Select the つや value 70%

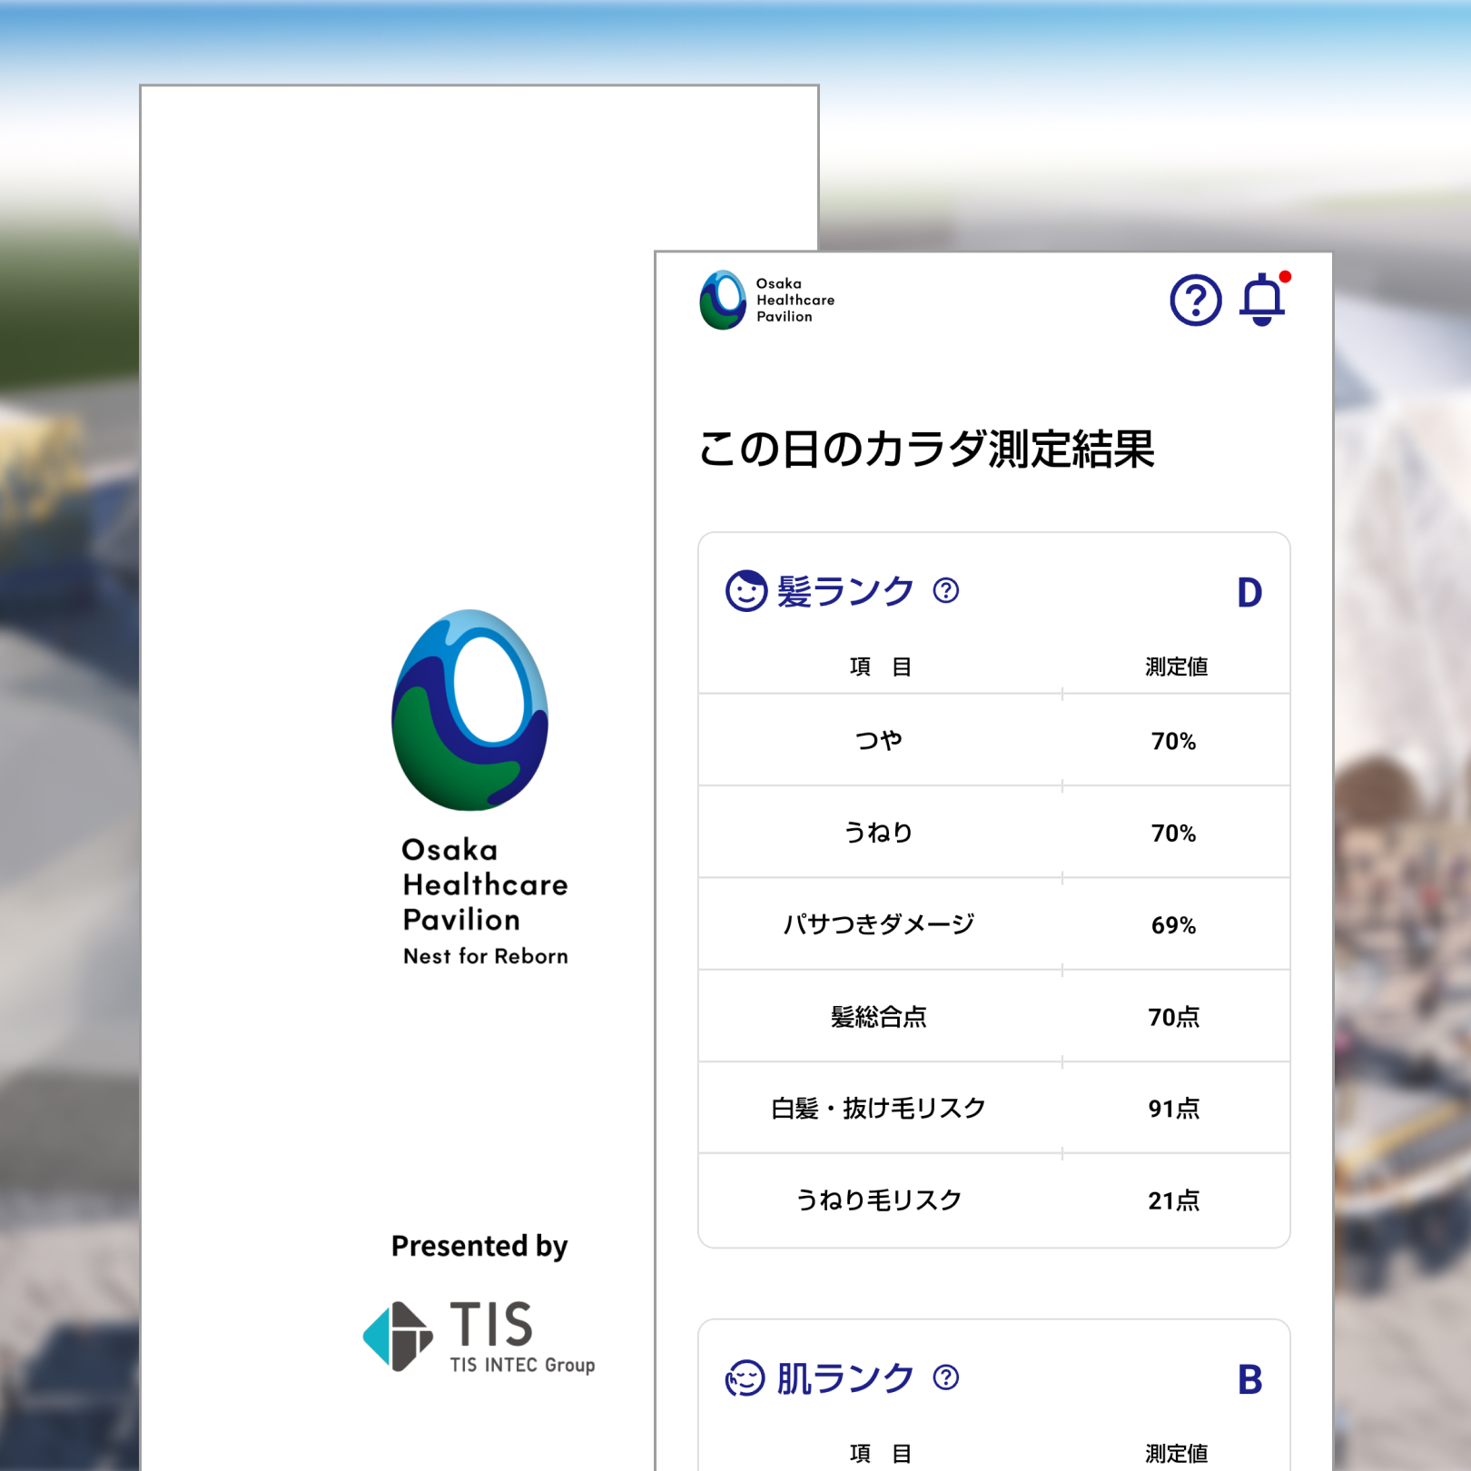1174,742
